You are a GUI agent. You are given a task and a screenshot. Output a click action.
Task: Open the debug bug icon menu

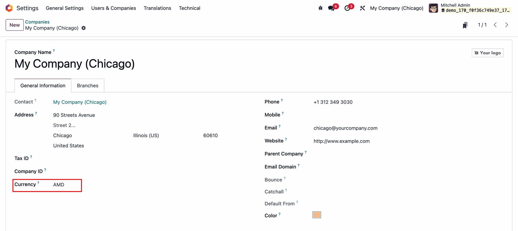[x=320, y=8]
